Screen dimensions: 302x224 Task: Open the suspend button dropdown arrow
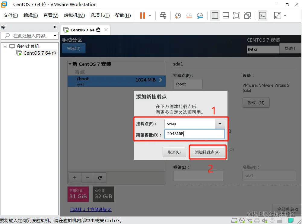point(150,15)
